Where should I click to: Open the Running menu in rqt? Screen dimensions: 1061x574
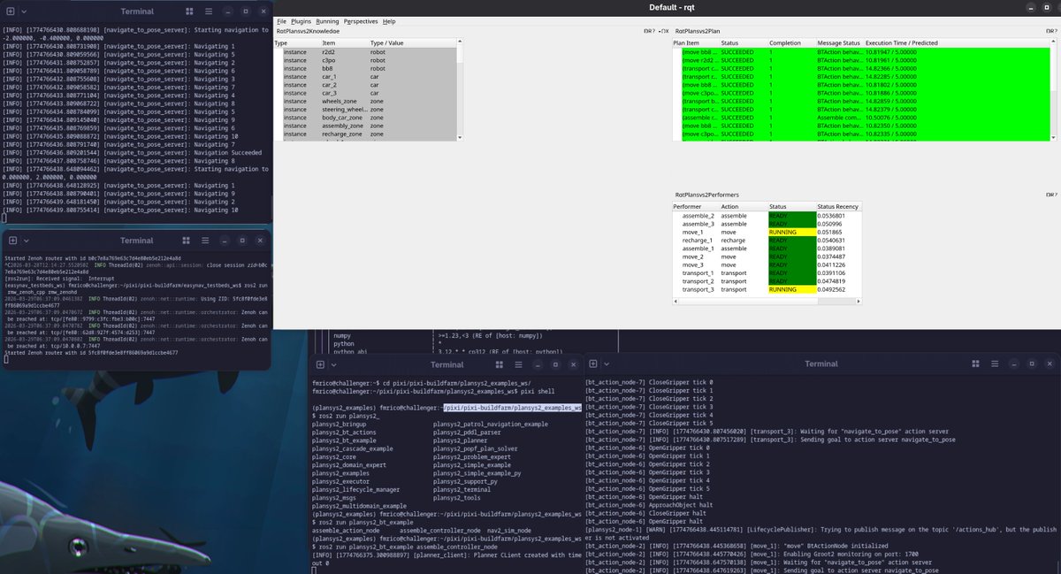(x=327, y=21)
